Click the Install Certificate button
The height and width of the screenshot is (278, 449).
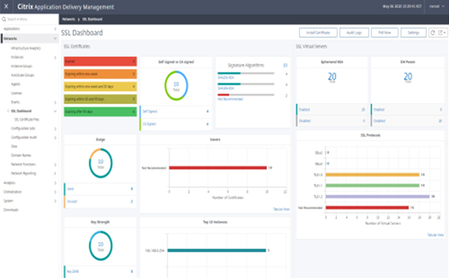[318, 33]
